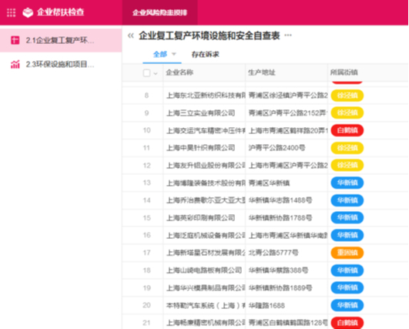Click address 沪青平公路2400号
This screenshot has height=329, width=409.
(x=277, y=148)
